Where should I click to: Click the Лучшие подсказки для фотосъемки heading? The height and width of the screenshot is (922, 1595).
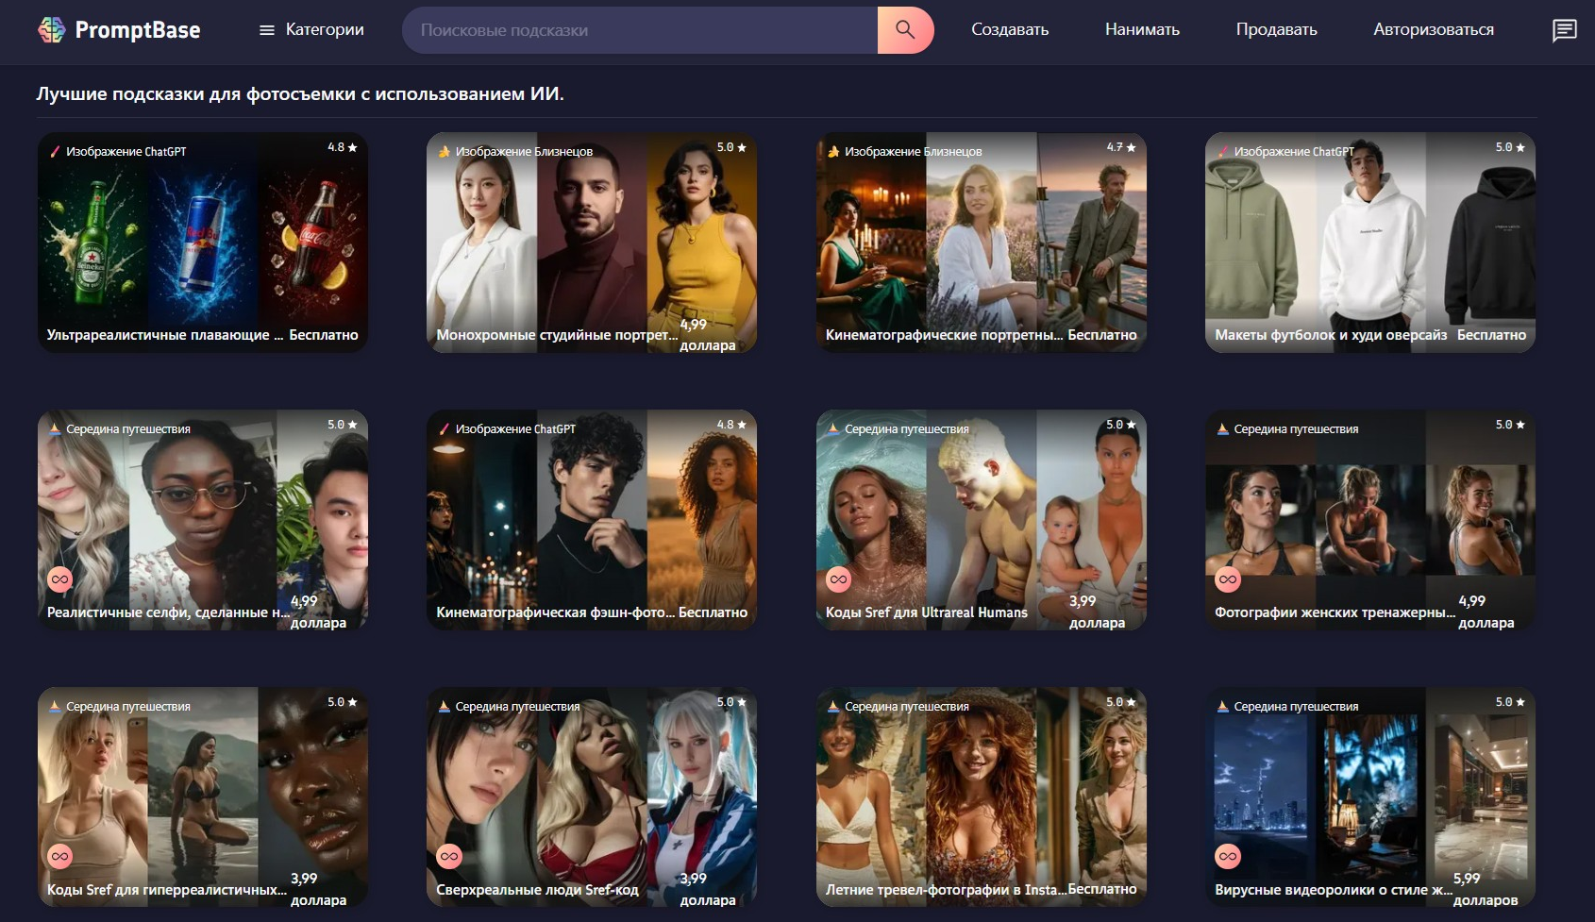300,93
